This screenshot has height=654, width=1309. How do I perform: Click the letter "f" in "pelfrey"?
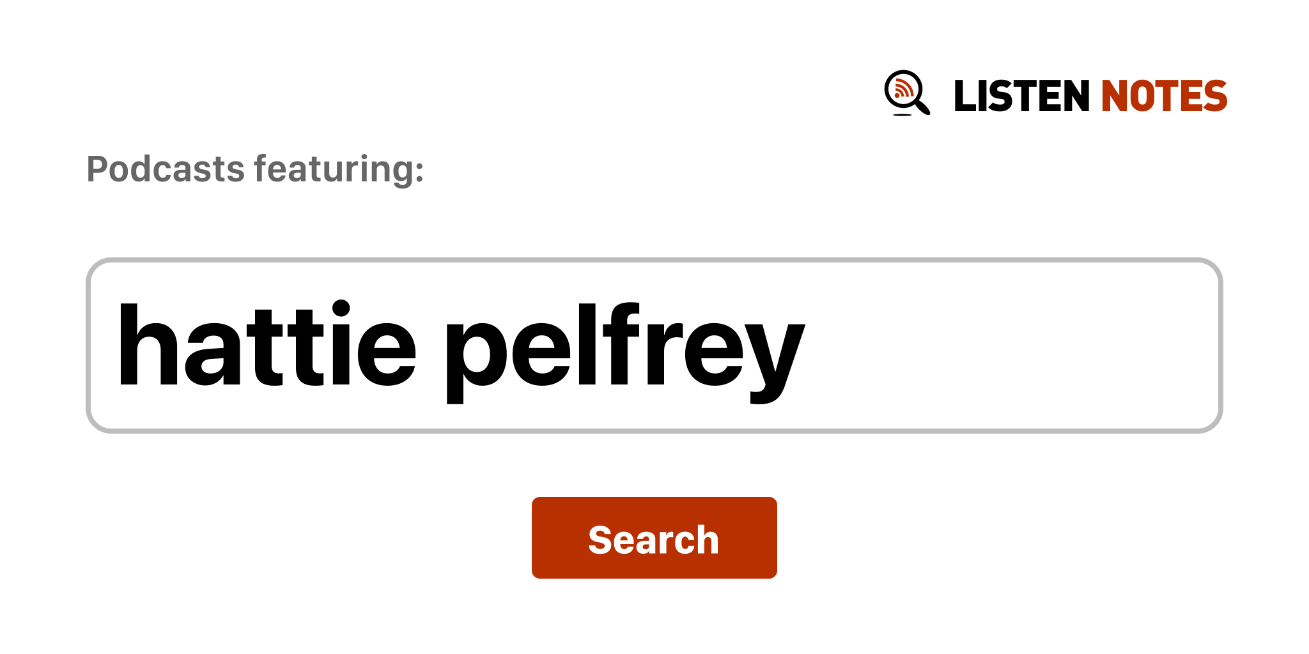pos(623,346)
